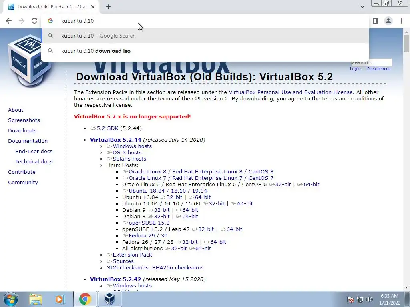Click the site search field
The image size is (410, 307).
371,62
